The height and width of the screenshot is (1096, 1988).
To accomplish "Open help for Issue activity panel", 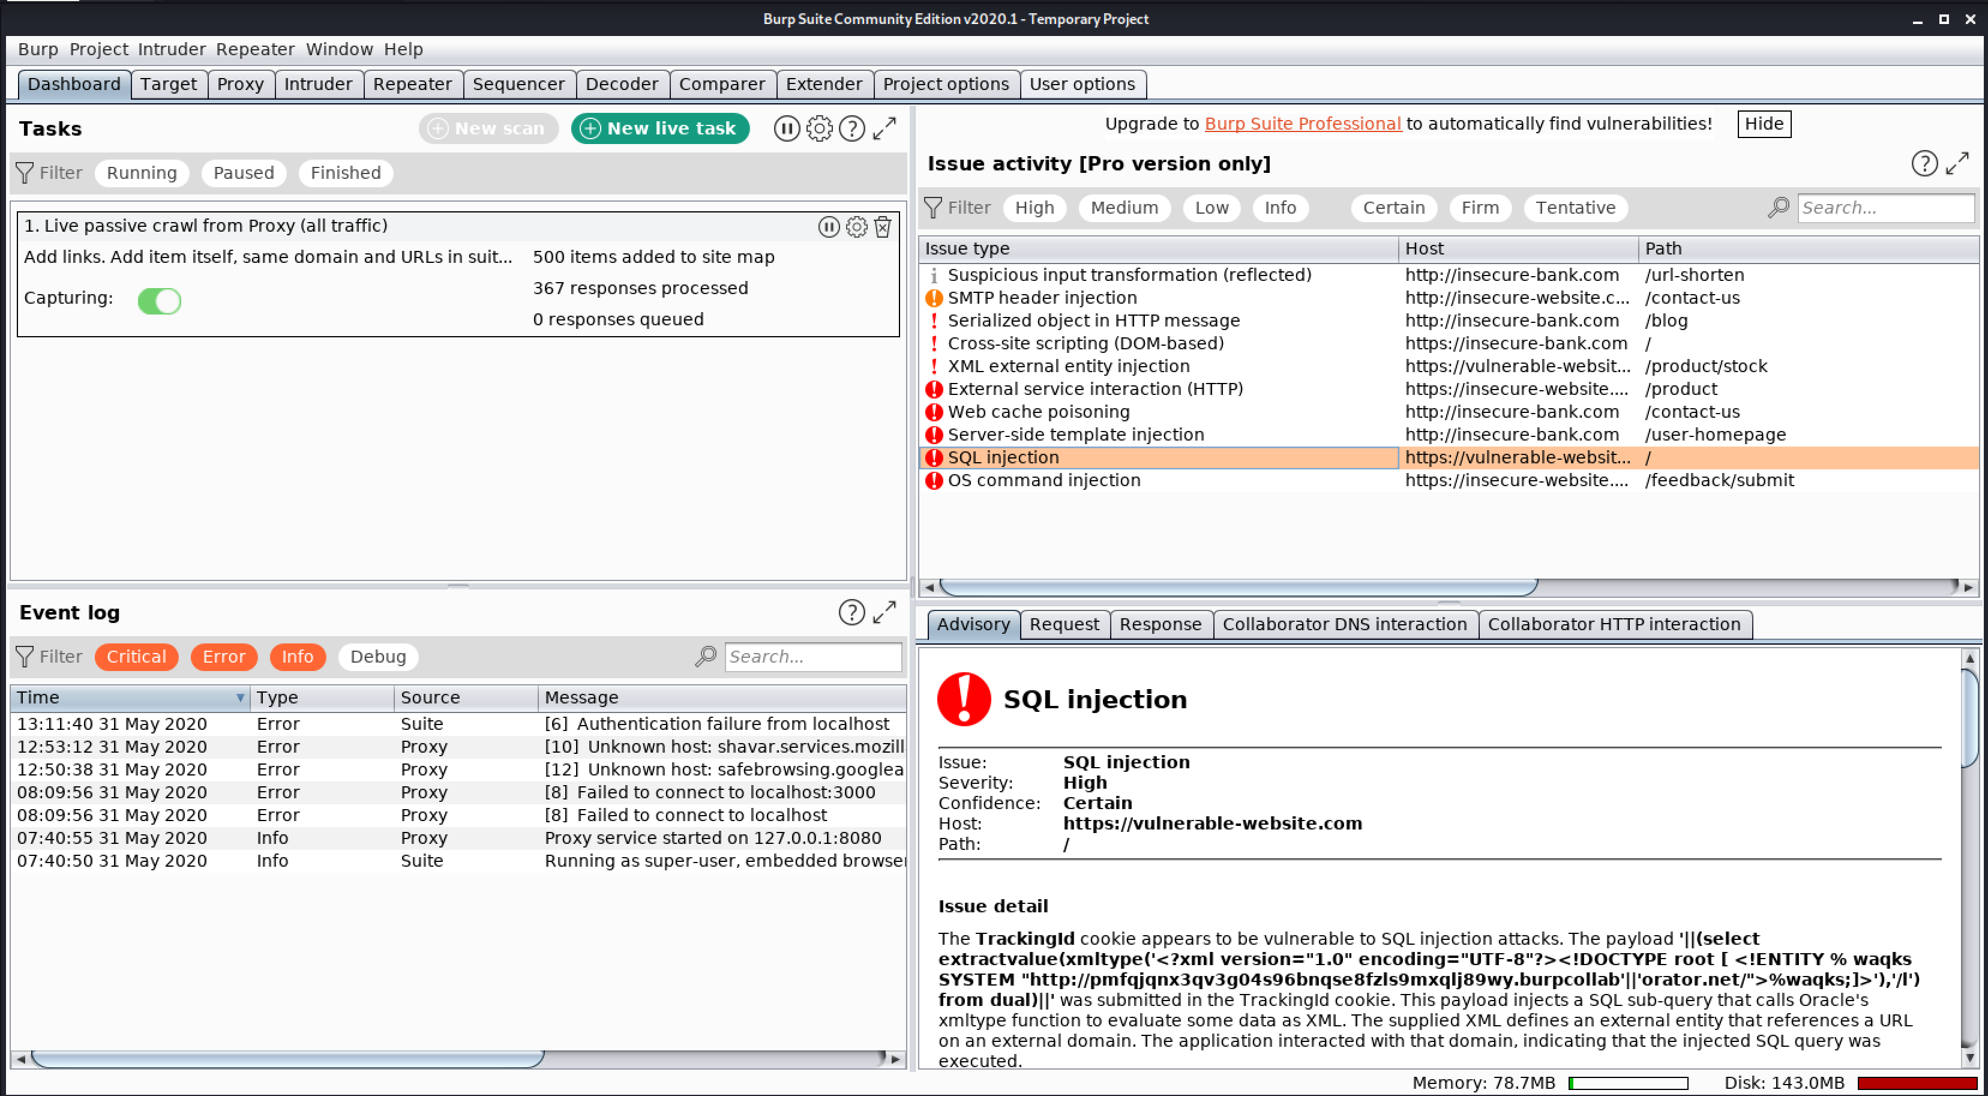I will [x=1924, y=164].
